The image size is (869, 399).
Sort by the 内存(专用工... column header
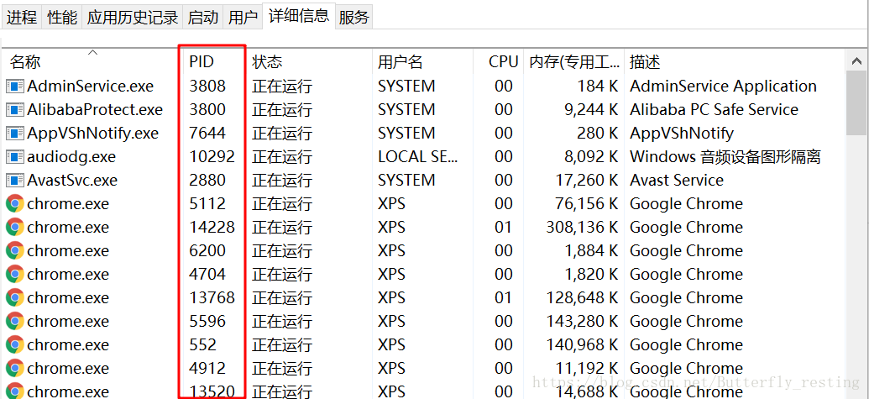tap(574, 61)
